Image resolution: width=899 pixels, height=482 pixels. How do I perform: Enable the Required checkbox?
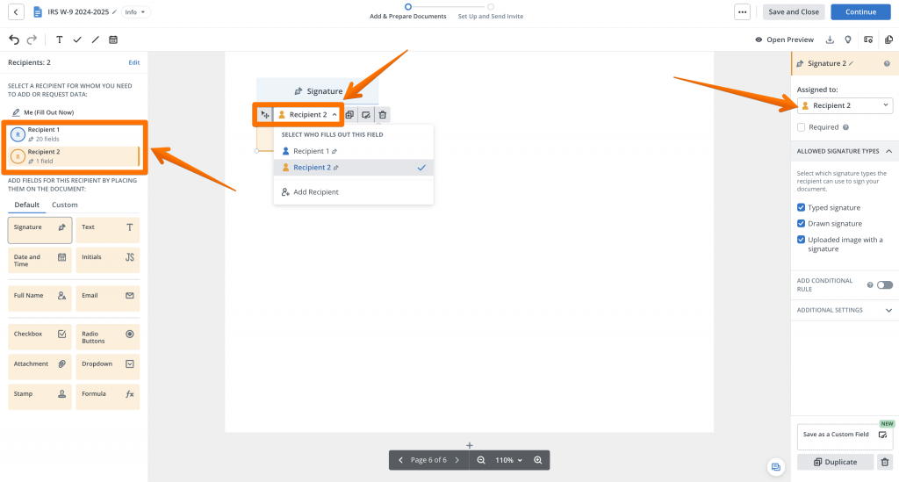(x=801, y=127)
